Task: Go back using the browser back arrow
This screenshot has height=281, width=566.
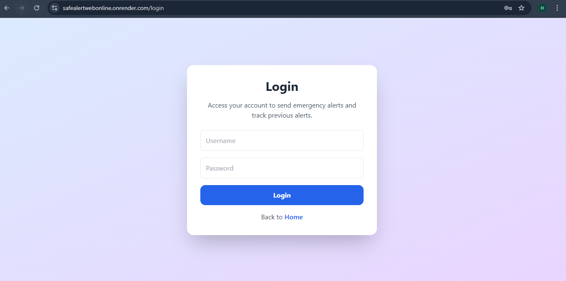Action: (7, 8)
